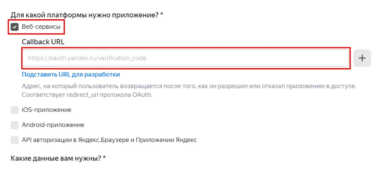Click the Веб-сервисы label text
The height and width of the screenshot is (170, 389).
click(x=41, y=27)
